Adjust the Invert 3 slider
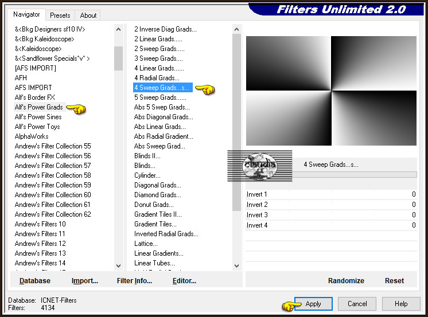Image resolution: width=428 pixels, height=317 pixels. coord(331,215)
